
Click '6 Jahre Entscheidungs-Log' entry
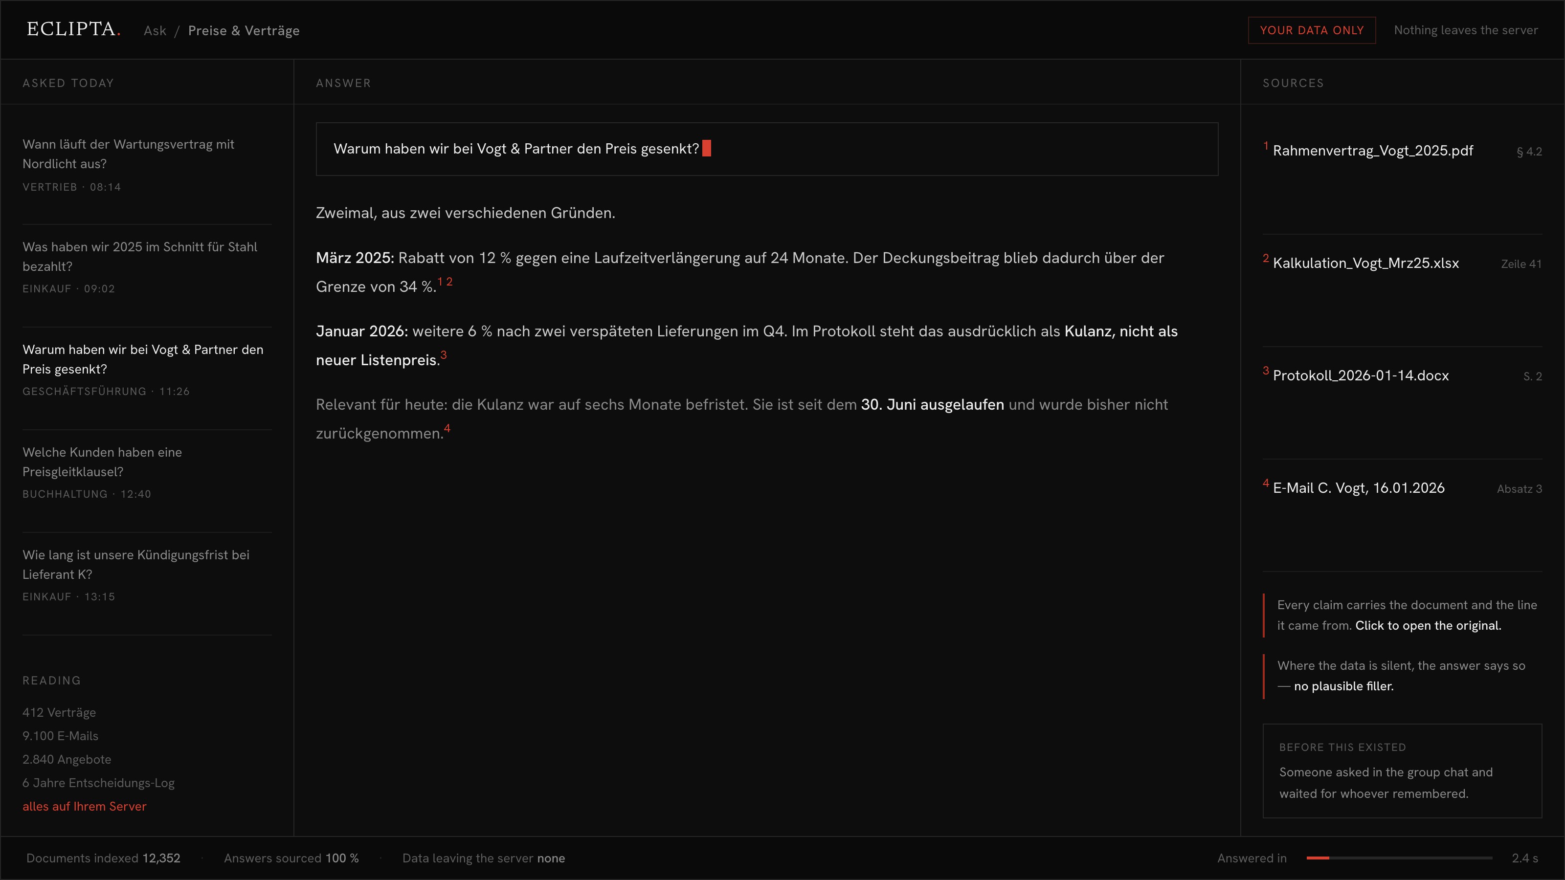click(98, 783)
